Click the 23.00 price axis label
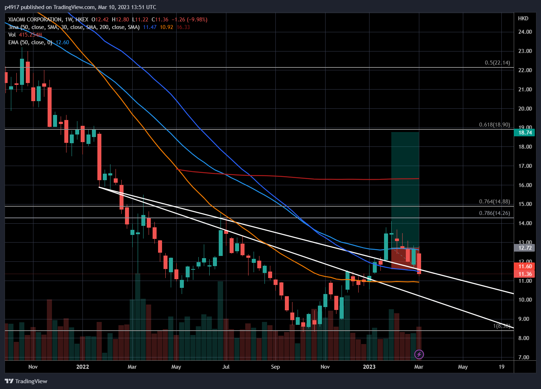 click(525, 51)
